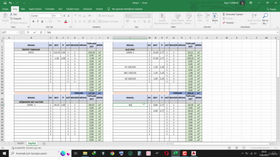This screenshot has height=157, width=280.
Task: Switch to Veri ribbon tab
Action: pos(60,9)
